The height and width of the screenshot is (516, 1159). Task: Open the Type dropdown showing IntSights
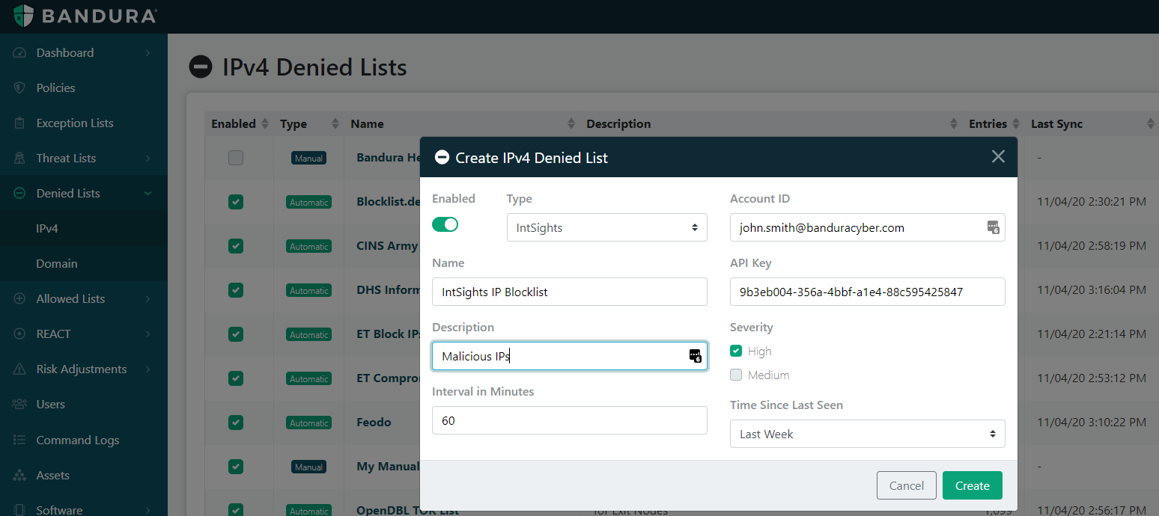(x=606, y=228)
